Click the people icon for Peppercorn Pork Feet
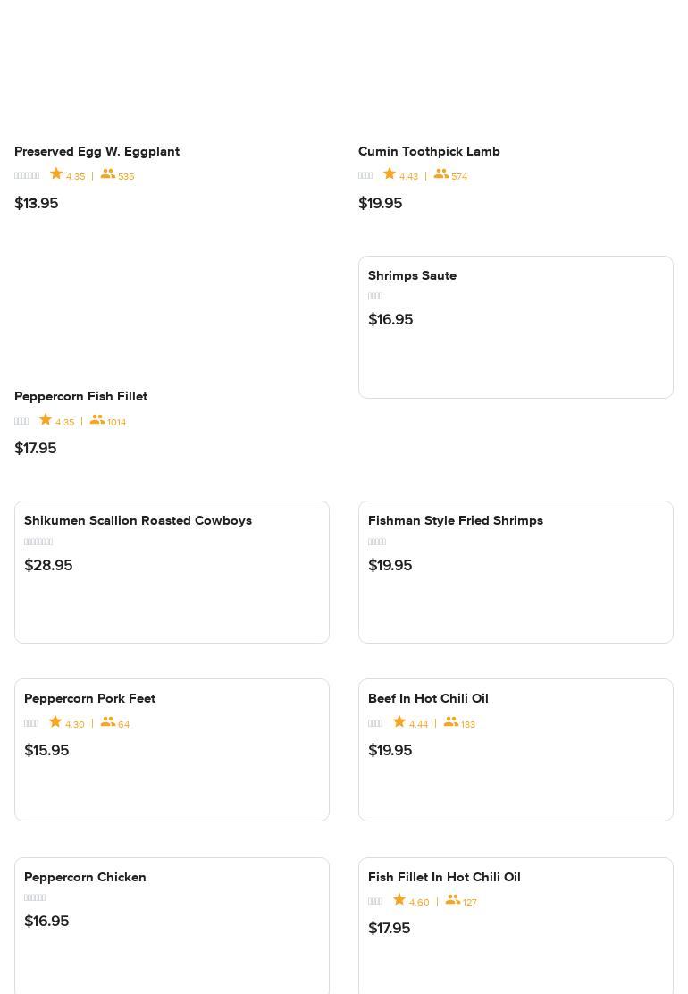Image resolution: width=688 pixels, height=994 pixels. coord(108,721)
